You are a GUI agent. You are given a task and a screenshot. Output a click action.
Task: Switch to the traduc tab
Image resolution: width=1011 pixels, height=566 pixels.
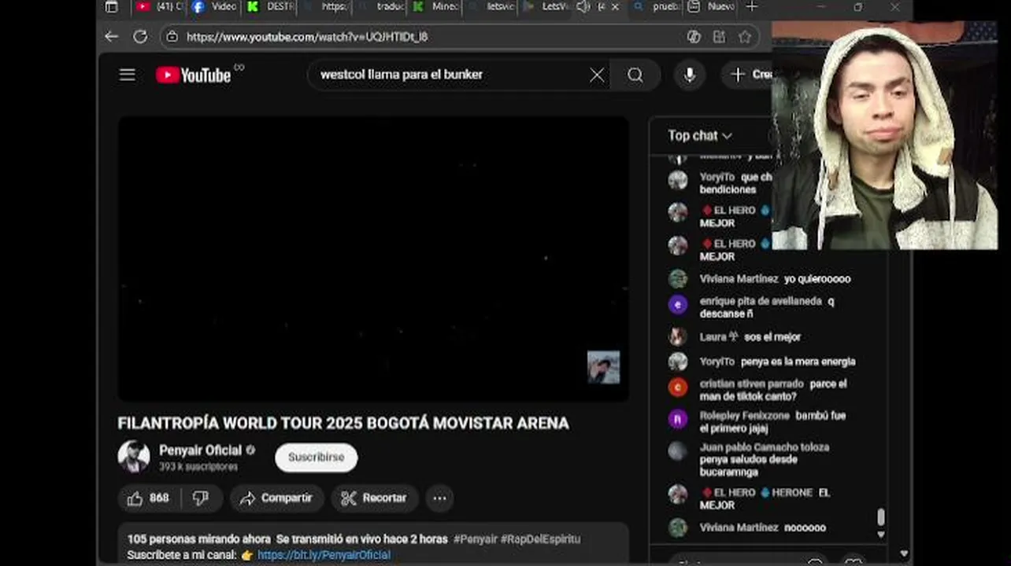point(381,7)
